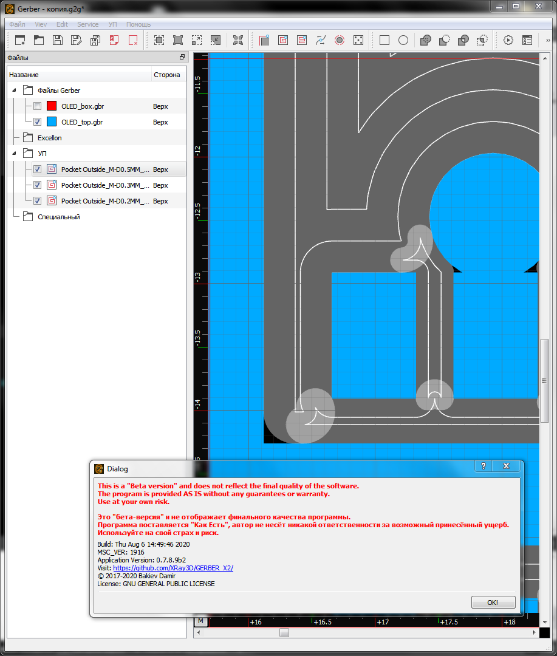Open the Viev menu
The height and width of the screenshot is (656, 557).
(41, 24)
